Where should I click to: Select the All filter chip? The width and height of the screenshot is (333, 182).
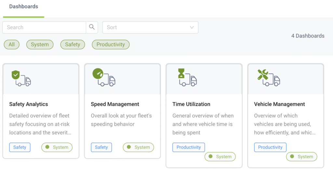pyautogui.click(x=12, y=45)
